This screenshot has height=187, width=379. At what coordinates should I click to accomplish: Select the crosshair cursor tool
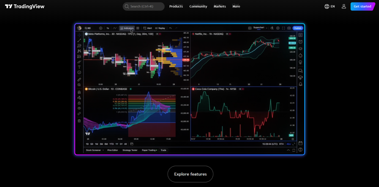tap(79, 35)
